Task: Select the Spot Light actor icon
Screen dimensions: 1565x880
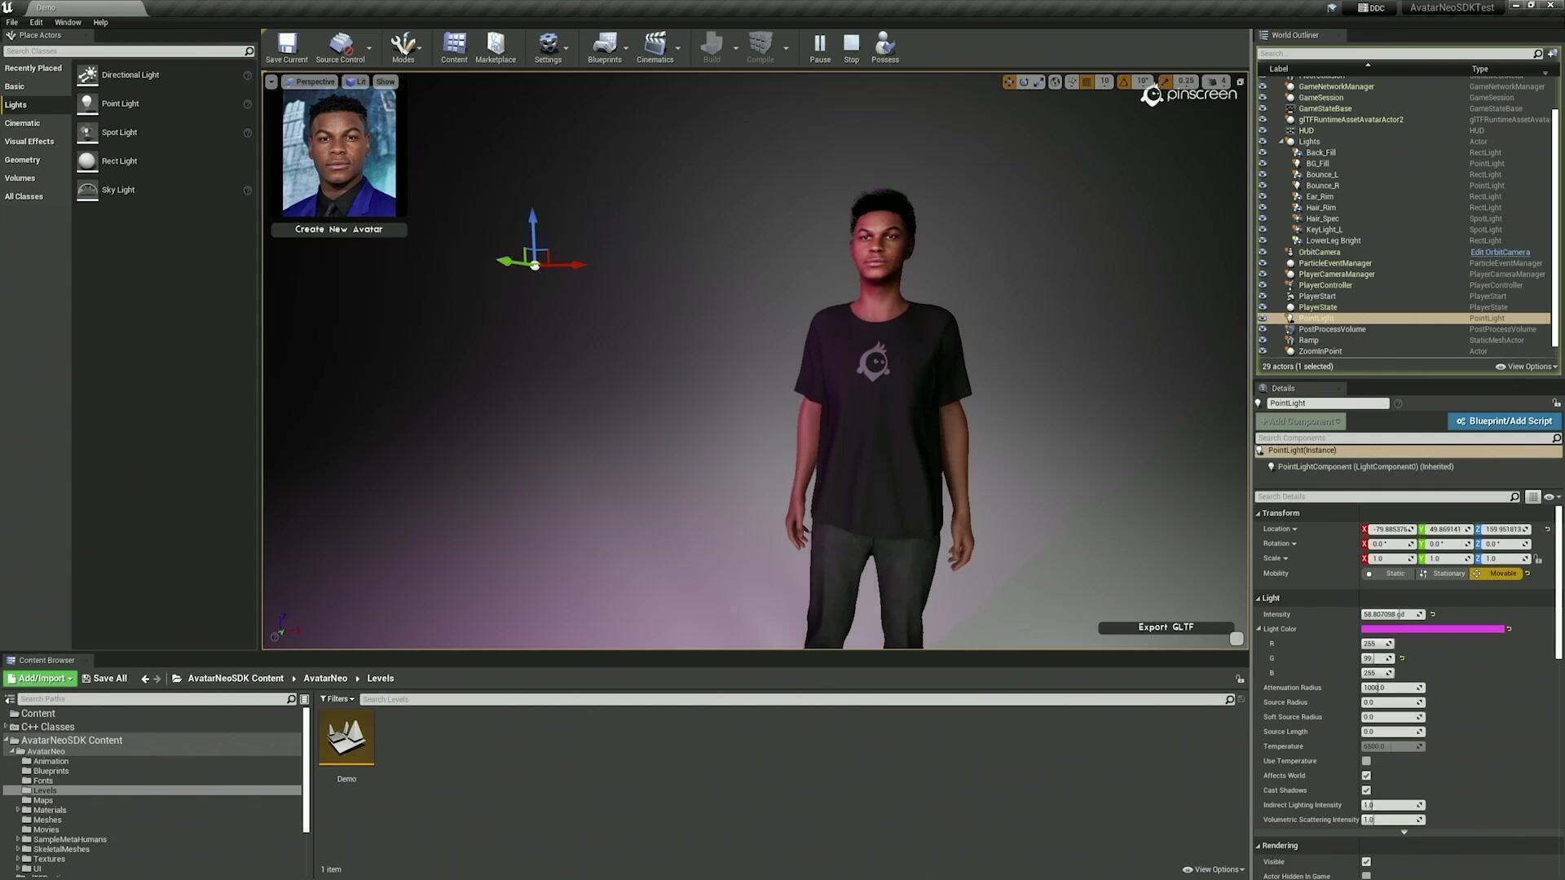Action: (87, 132)
